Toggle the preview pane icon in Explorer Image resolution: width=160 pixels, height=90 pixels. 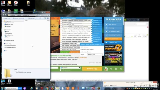[x=45, y=18]
